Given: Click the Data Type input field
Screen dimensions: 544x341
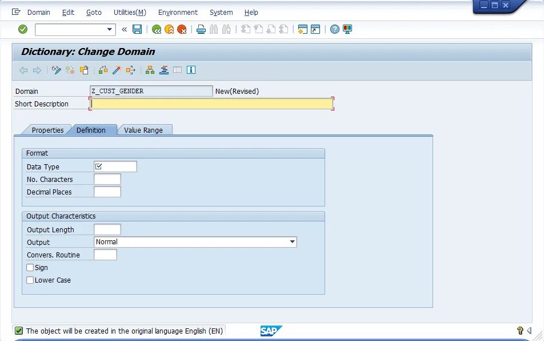Looking at the screenshot, I should (x=115, y=166).
